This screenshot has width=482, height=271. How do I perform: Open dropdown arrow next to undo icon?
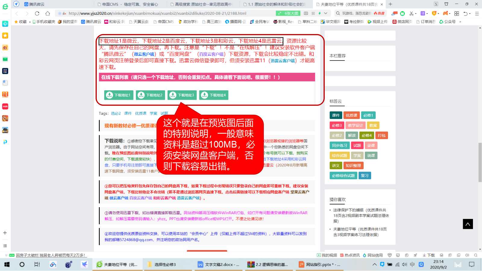[470, 14]
